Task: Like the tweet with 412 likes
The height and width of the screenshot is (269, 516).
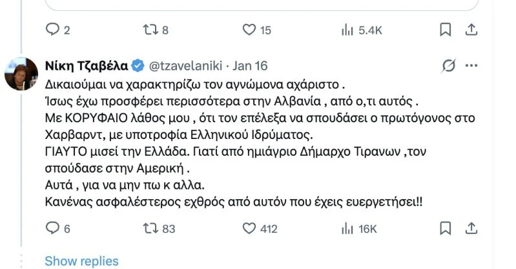Action: click(x=249, y=228)
